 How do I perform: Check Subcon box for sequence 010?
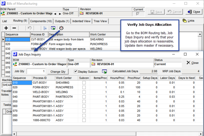coord(84,83)
